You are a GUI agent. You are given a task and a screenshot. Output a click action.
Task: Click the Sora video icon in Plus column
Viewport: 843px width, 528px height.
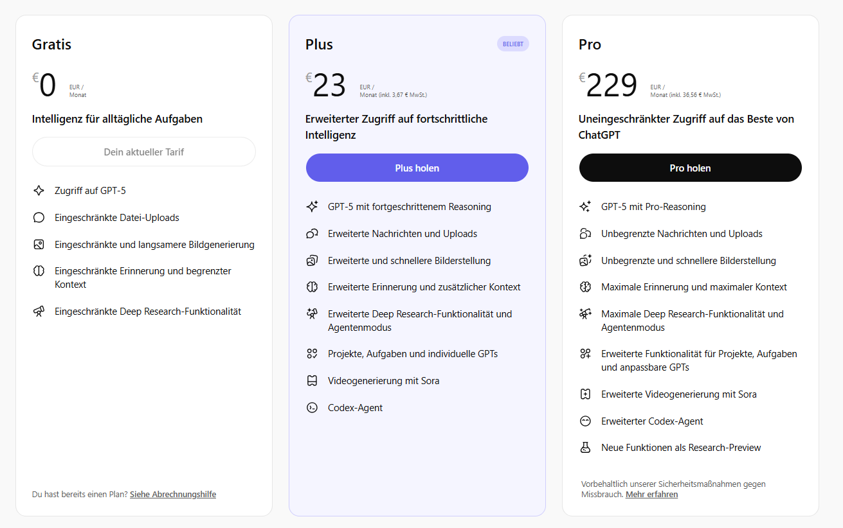click(x=313, y=380)
